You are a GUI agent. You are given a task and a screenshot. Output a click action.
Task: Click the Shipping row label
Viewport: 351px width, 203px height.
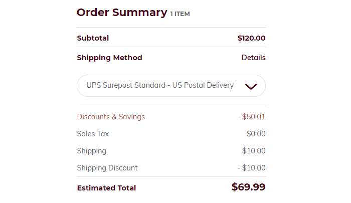[91, 151]
